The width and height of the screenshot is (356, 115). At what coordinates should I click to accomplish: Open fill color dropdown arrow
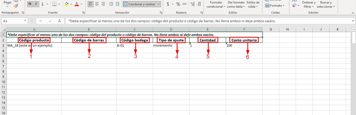pos(72,4)
